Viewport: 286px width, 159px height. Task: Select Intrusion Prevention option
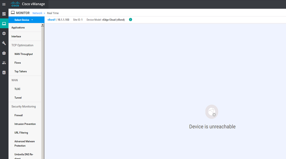click(25, 124)
